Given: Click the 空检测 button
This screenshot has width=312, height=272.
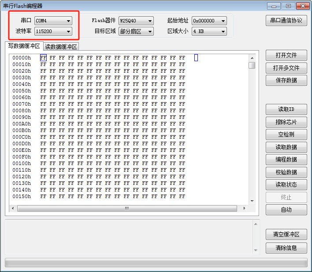Looking at the screenshot, I should [x=286, y=135].
